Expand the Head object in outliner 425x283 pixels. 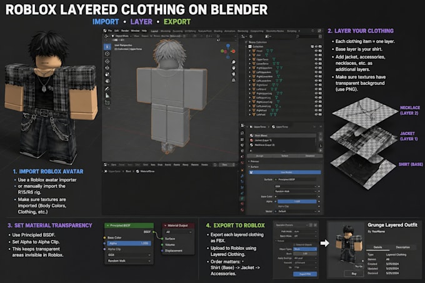click(249, 51)
